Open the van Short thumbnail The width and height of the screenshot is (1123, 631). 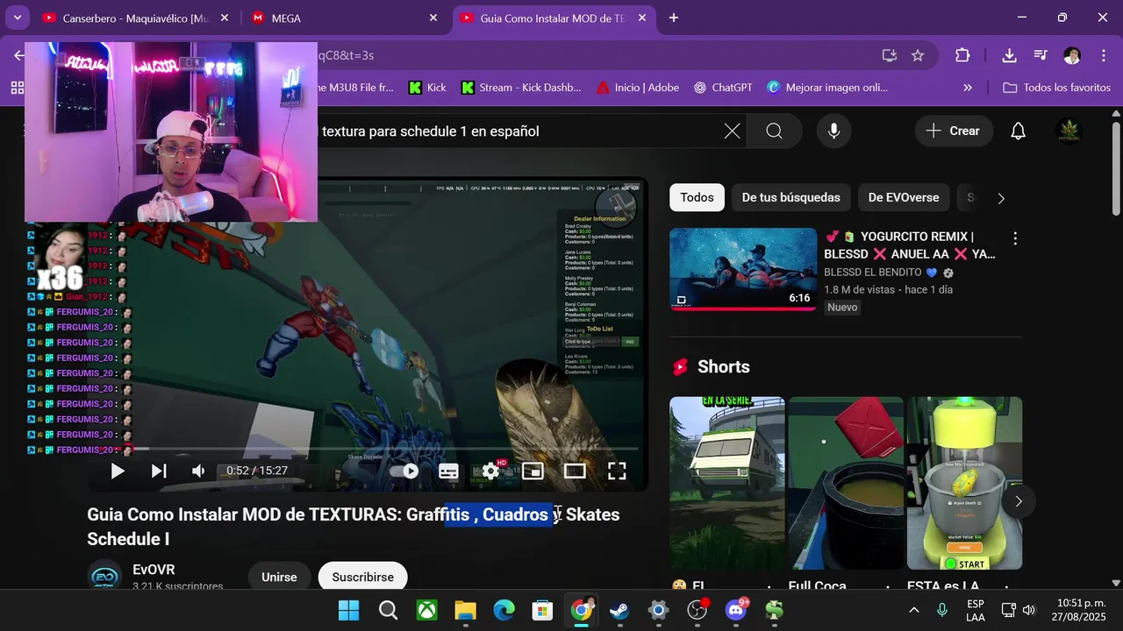726,483
